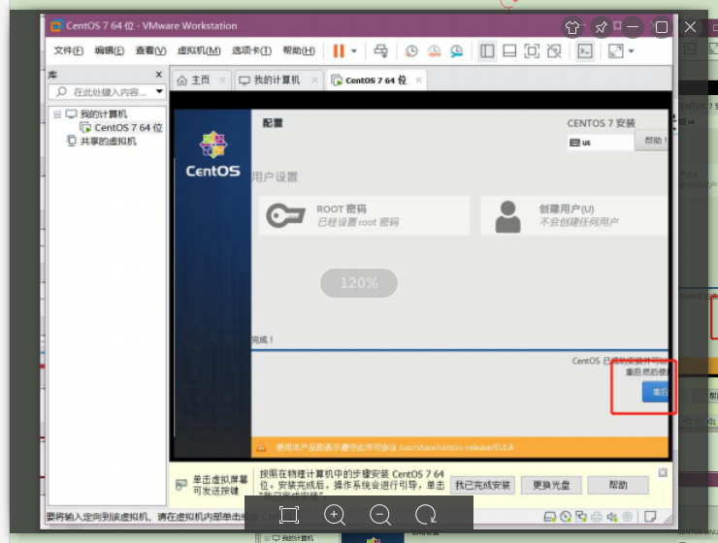The width and height of the screenshot is (718, 543).
Task: Select 共享的虚拟机 in the library tree
Action: (108, 141)
